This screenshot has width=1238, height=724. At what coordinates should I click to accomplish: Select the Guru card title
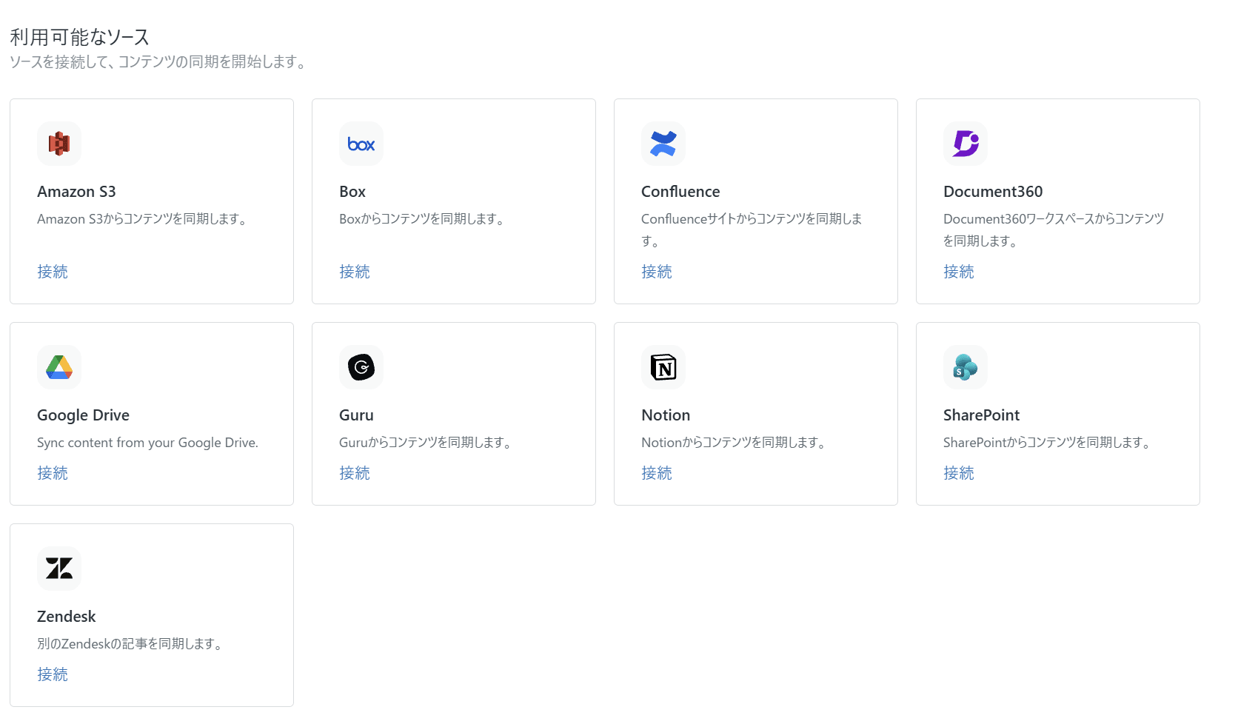point(356,415)
